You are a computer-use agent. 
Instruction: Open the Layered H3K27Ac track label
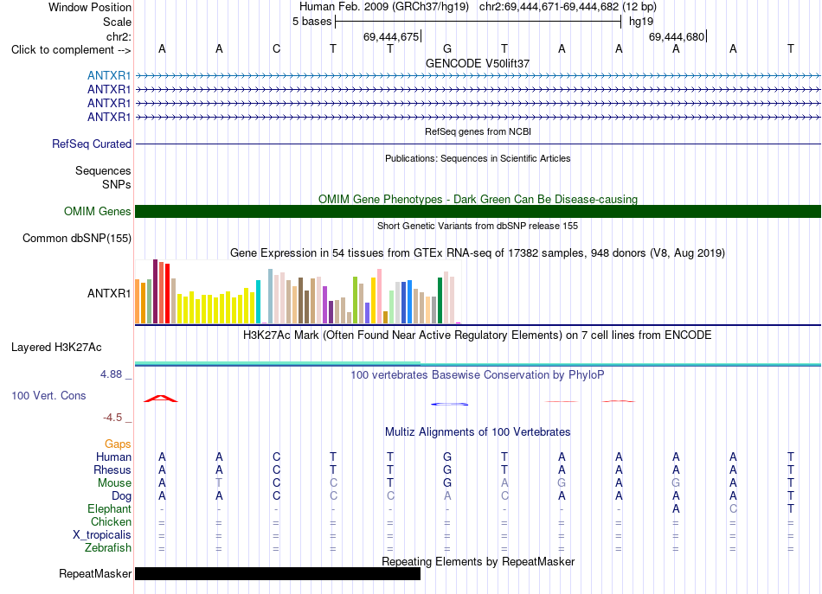click(56, 347)
